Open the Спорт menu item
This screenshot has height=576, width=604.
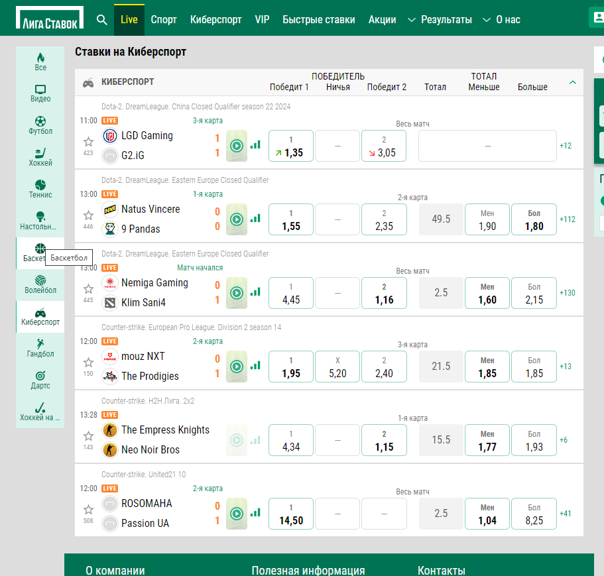[x=164, y=20]
